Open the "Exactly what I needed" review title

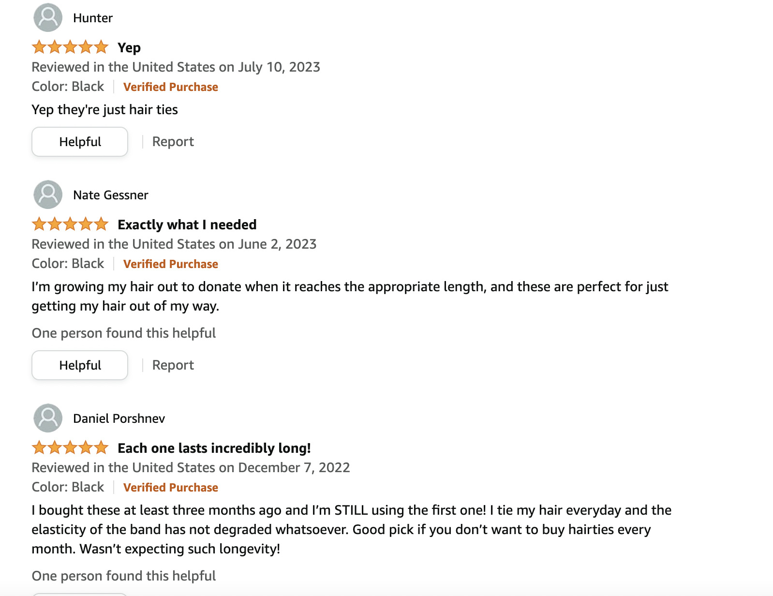(x=187, y=225)
